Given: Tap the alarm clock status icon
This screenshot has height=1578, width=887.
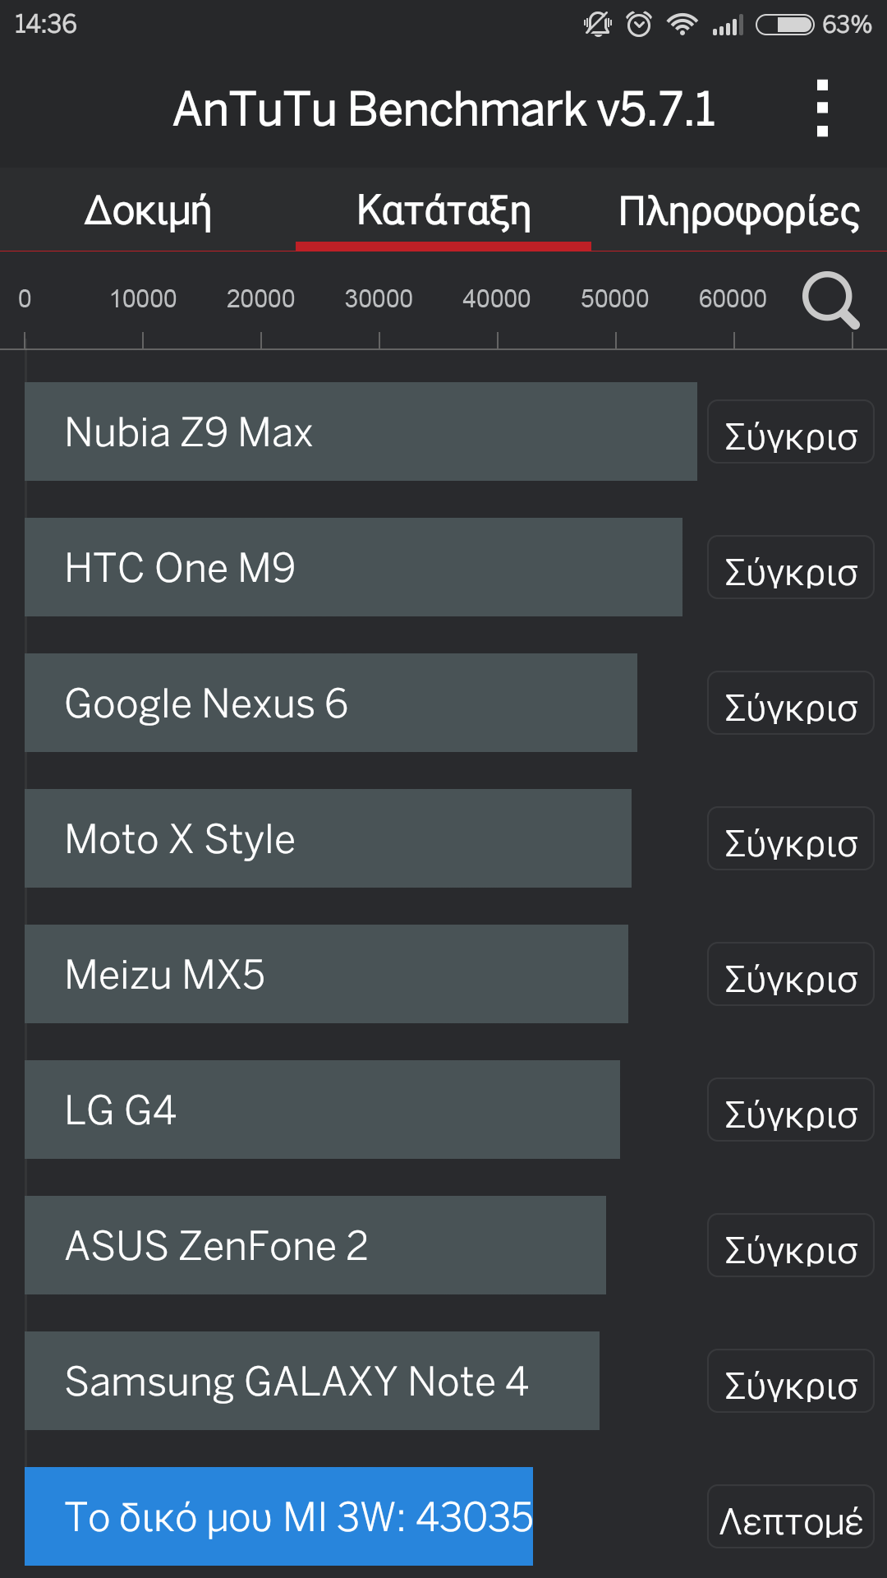Looking at the screenshot, I should [x=638, y=25].
